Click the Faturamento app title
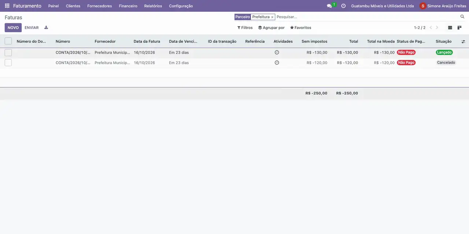The image size is (469, 234). pyautogui.click(x=27, y=6)
